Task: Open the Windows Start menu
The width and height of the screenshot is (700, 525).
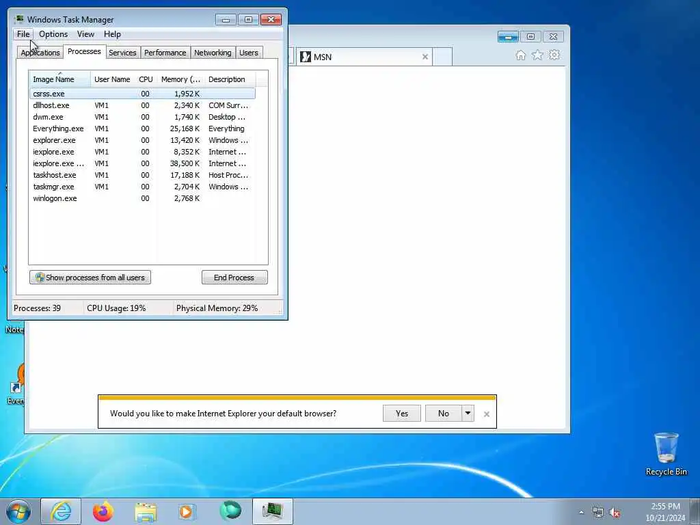Action: pos(18,512)
